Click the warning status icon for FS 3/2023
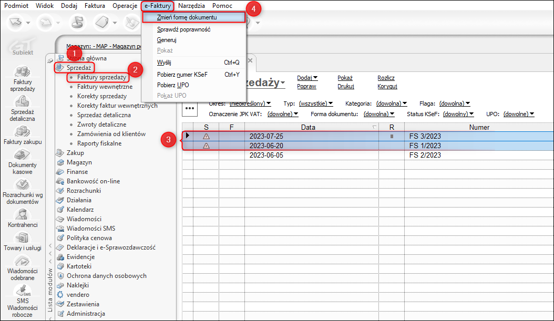Screen dimensions: 554x321 pyautogui.click(x=206, y=136)
